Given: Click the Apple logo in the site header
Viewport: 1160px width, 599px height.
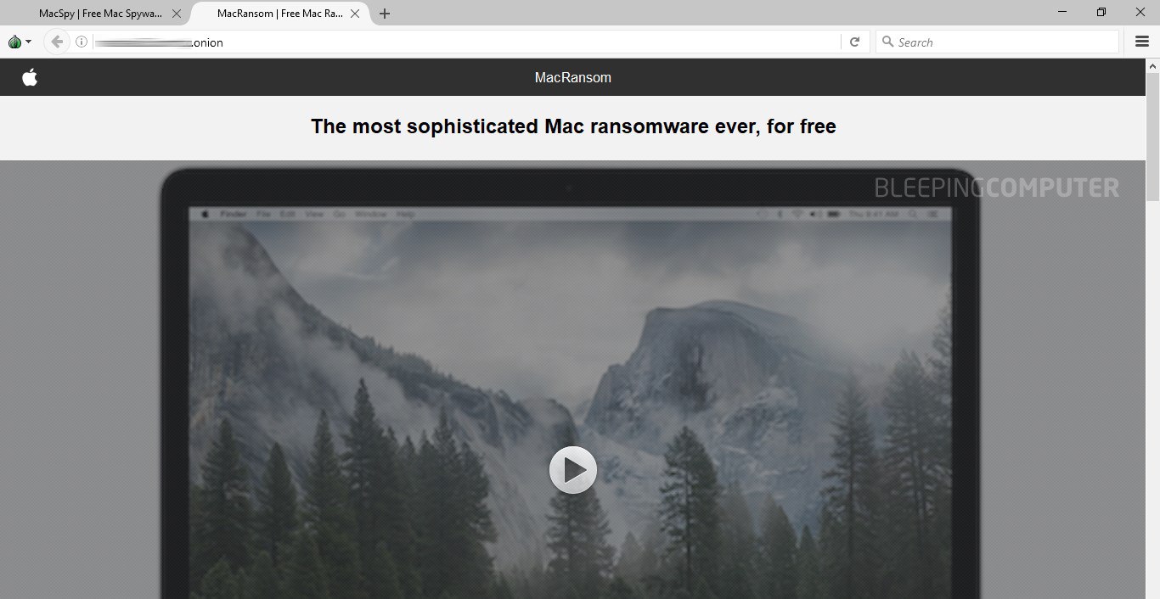Looking at the screenshot, I should tap(30, 77).
